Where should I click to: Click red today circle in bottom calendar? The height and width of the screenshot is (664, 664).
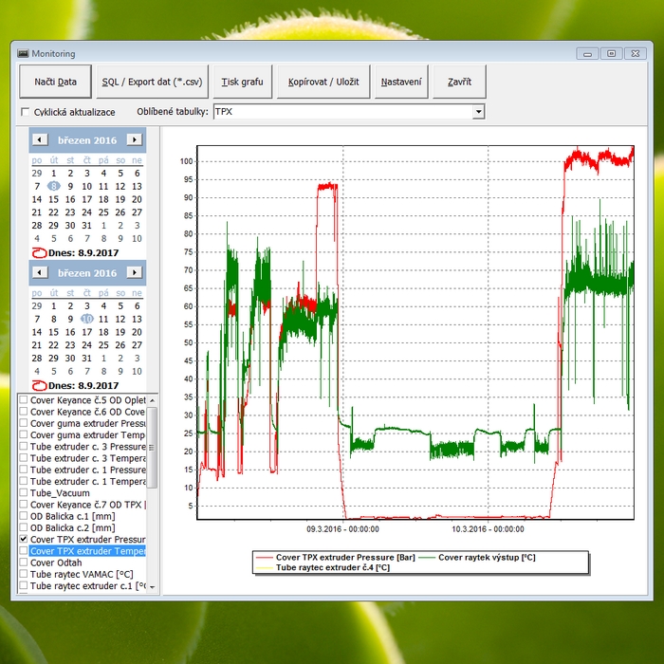point(40,385)
